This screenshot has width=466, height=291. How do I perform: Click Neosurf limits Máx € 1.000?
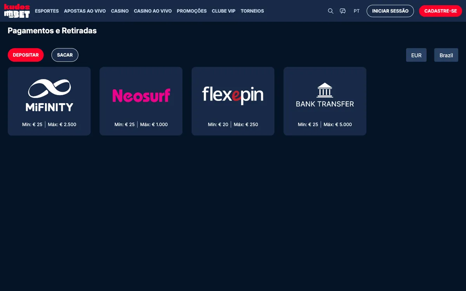click(x=154, y=125)
